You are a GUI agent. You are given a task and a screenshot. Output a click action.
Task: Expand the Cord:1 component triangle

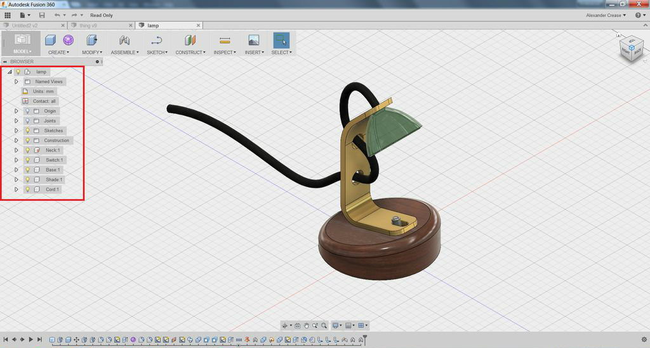click(x=16, y=190)
